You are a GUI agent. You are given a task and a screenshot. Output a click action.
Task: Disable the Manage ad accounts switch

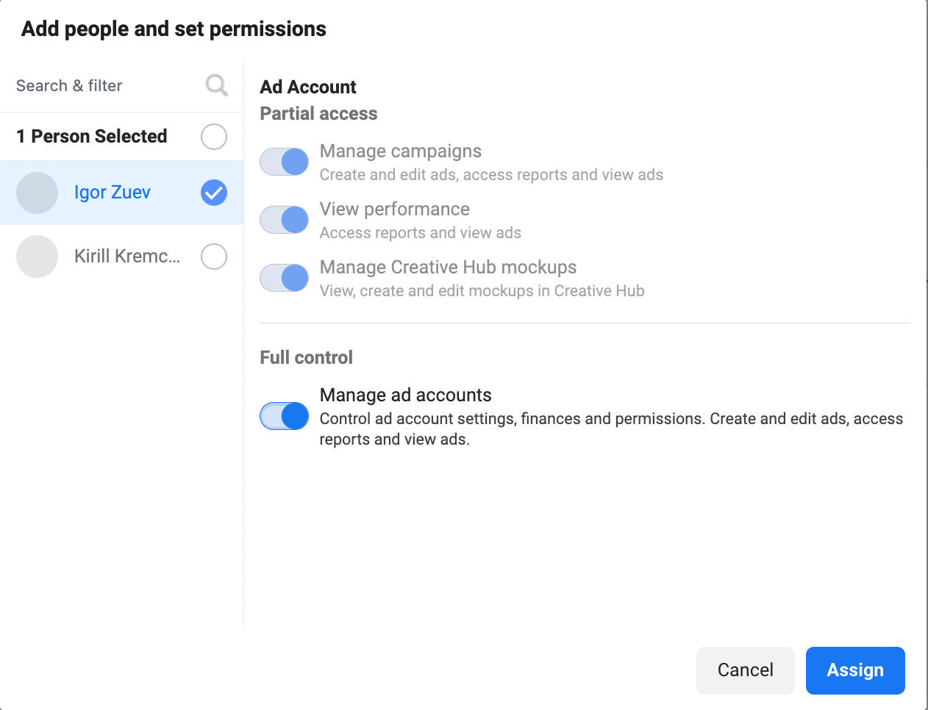(285, 416)
